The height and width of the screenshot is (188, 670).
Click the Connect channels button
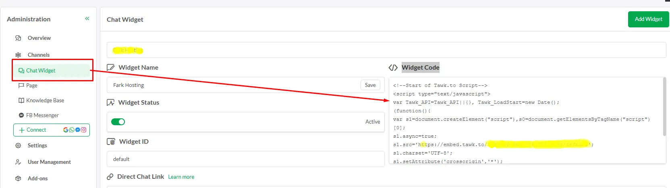[x=52, y=130]
